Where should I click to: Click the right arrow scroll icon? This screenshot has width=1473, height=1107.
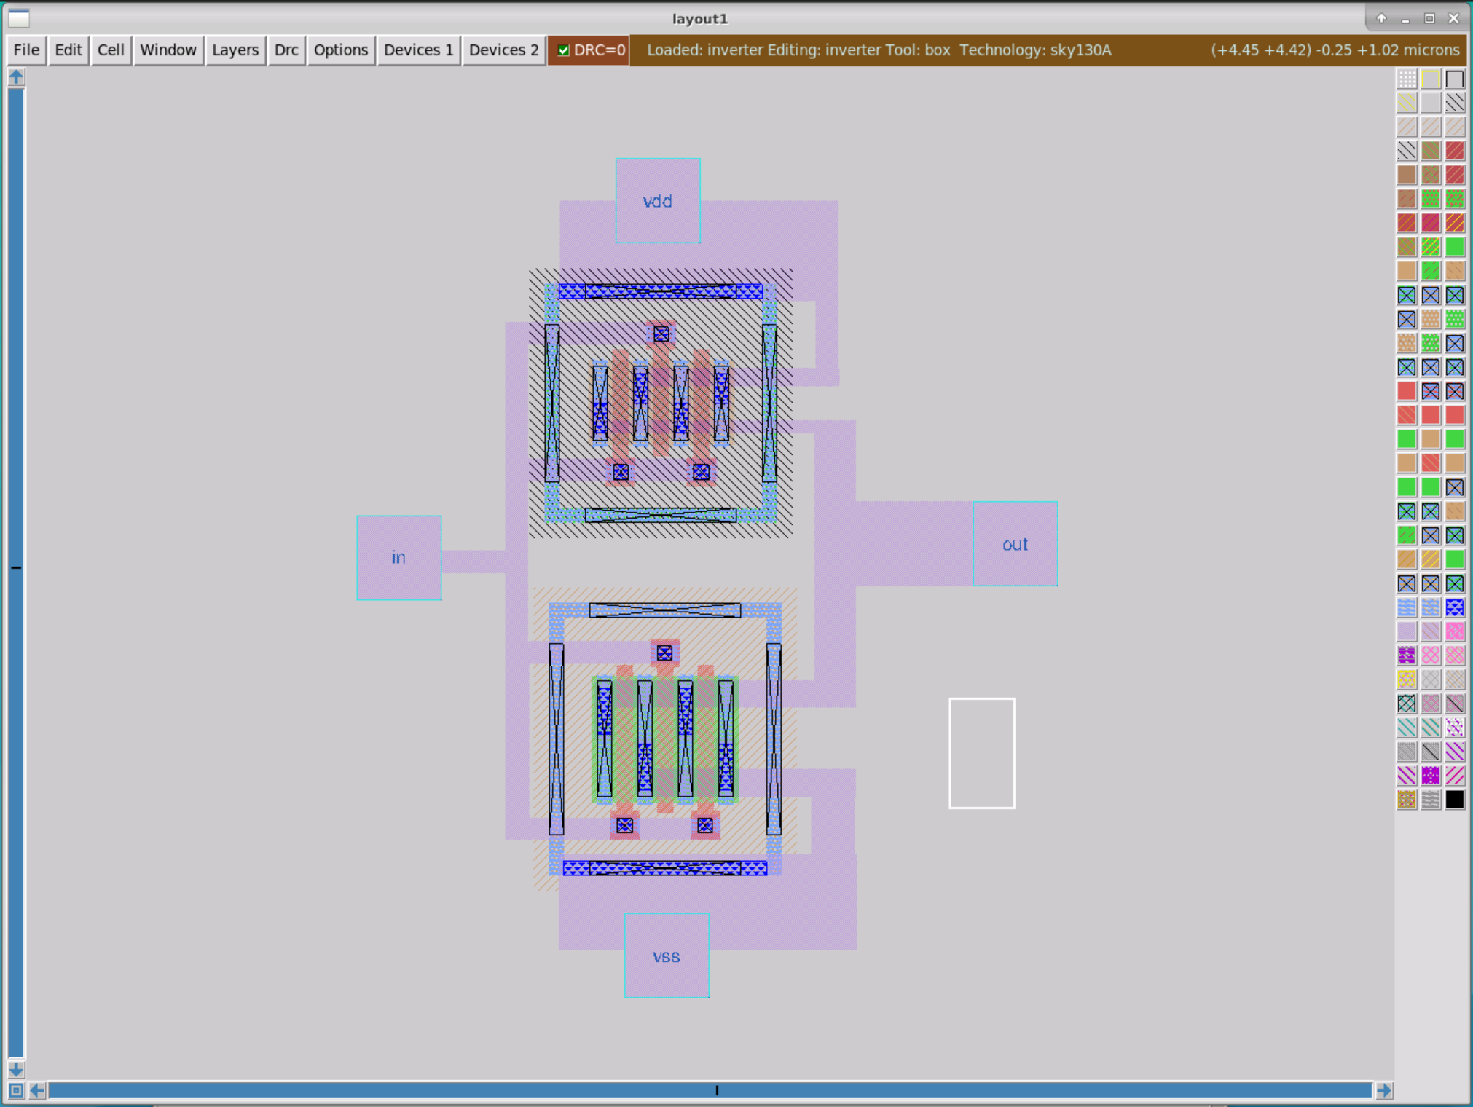pyautogui.click(x=1384, y=1090)
